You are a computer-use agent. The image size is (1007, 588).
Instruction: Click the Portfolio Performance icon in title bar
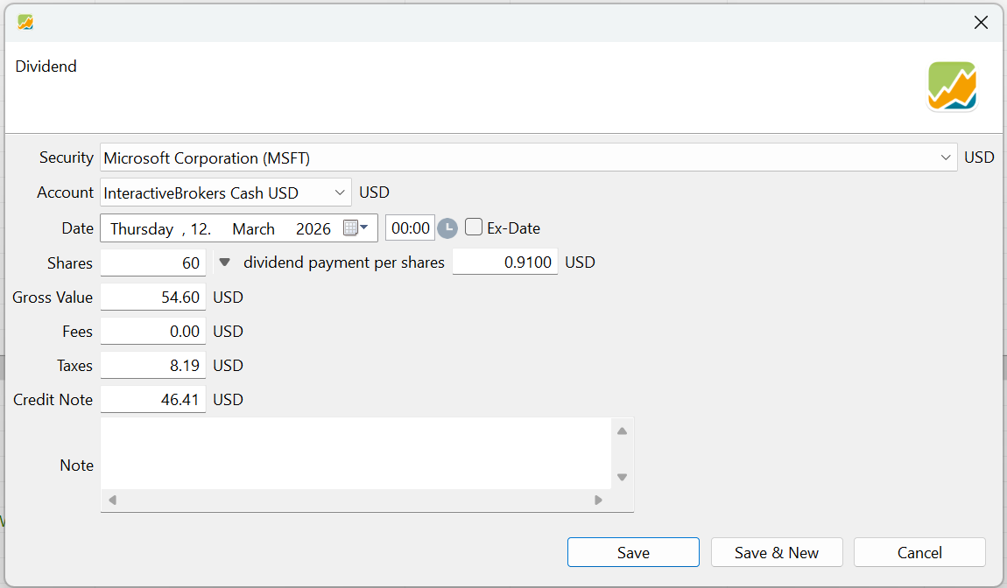[x=25, y=23]
